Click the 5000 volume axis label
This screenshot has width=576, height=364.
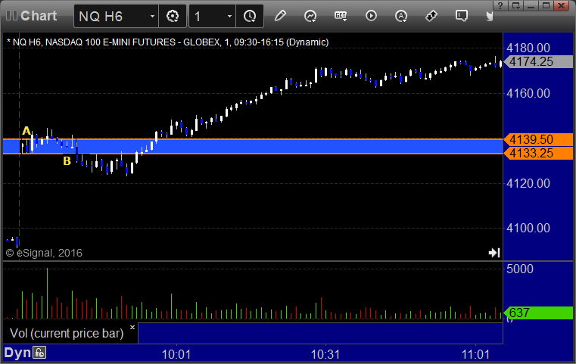coord(519,269)
